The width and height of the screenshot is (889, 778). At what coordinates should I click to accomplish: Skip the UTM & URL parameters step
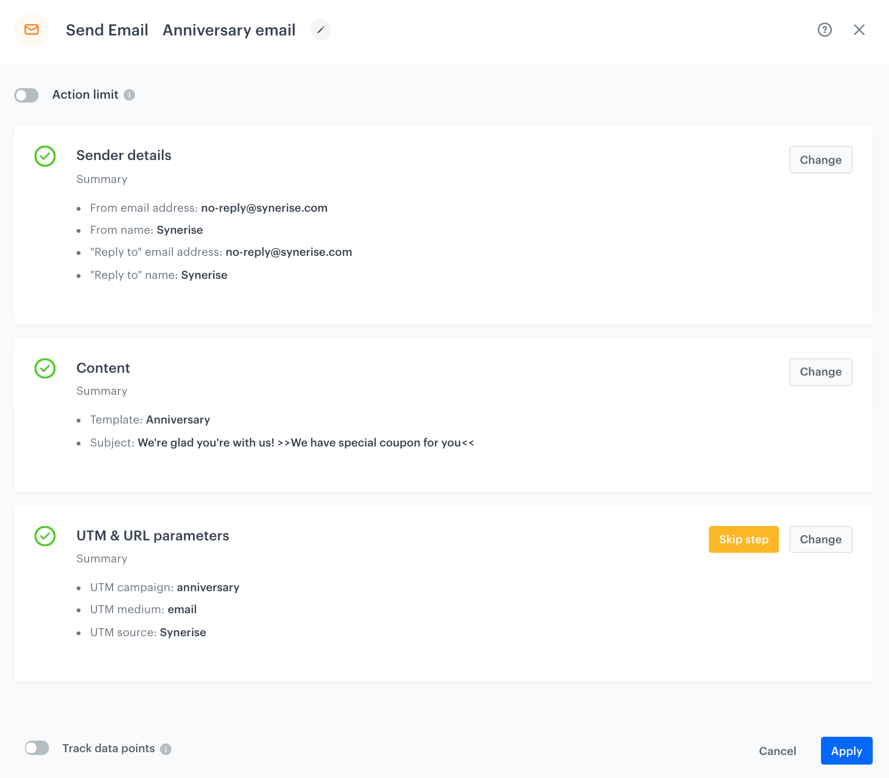coord(743,539)
